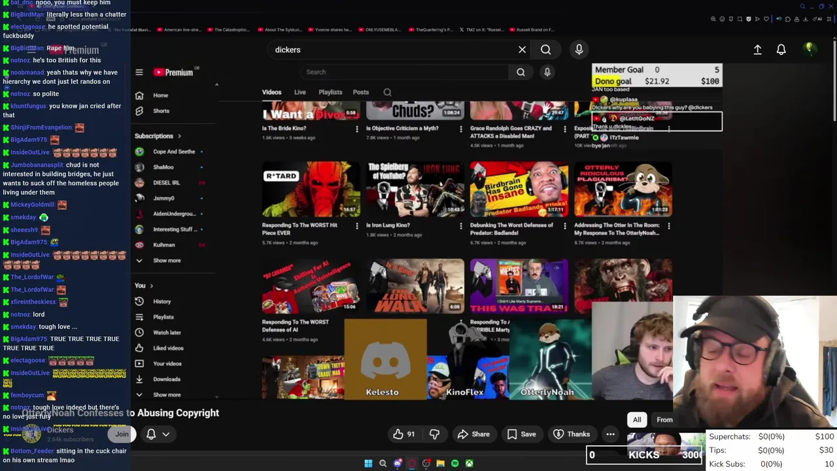
Task: Click the channel tab search magnifier icon
Action: click(x=387, y=93)
